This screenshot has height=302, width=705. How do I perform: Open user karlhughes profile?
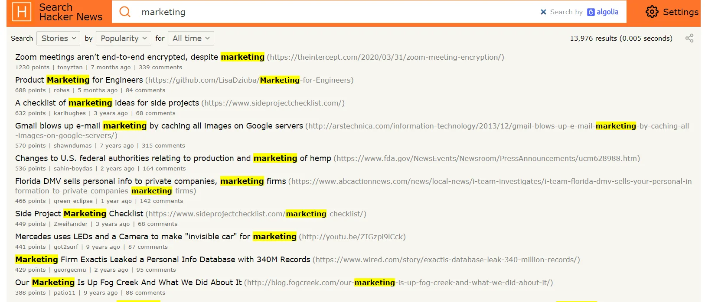[x=70, y=113]
